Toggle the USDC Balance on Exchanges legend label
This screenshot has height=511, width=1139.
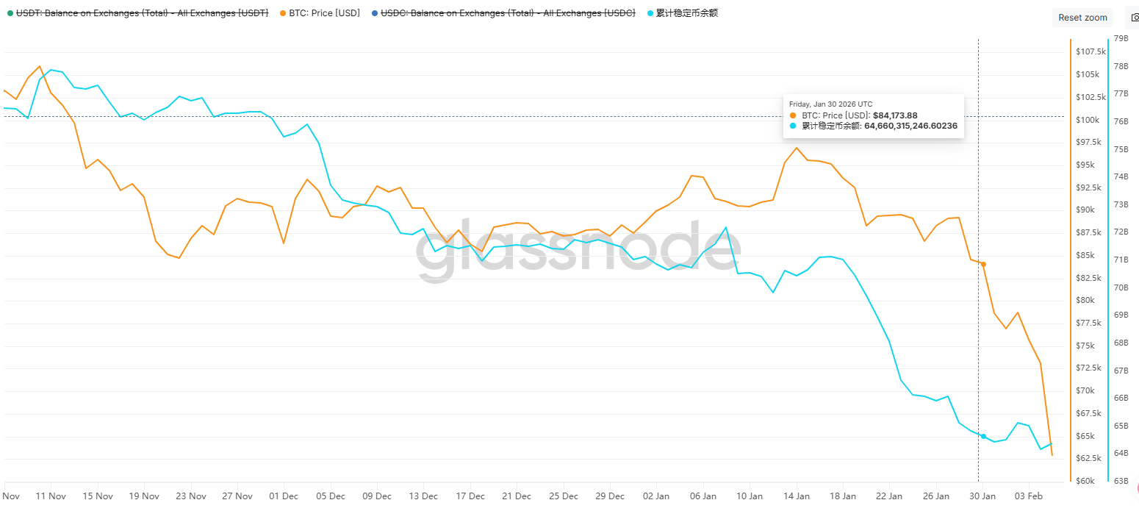click(x=508, y=13)
